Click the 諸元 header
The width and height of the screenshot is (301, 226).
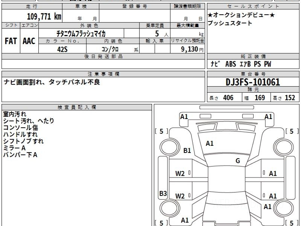(x=253, y=90)
